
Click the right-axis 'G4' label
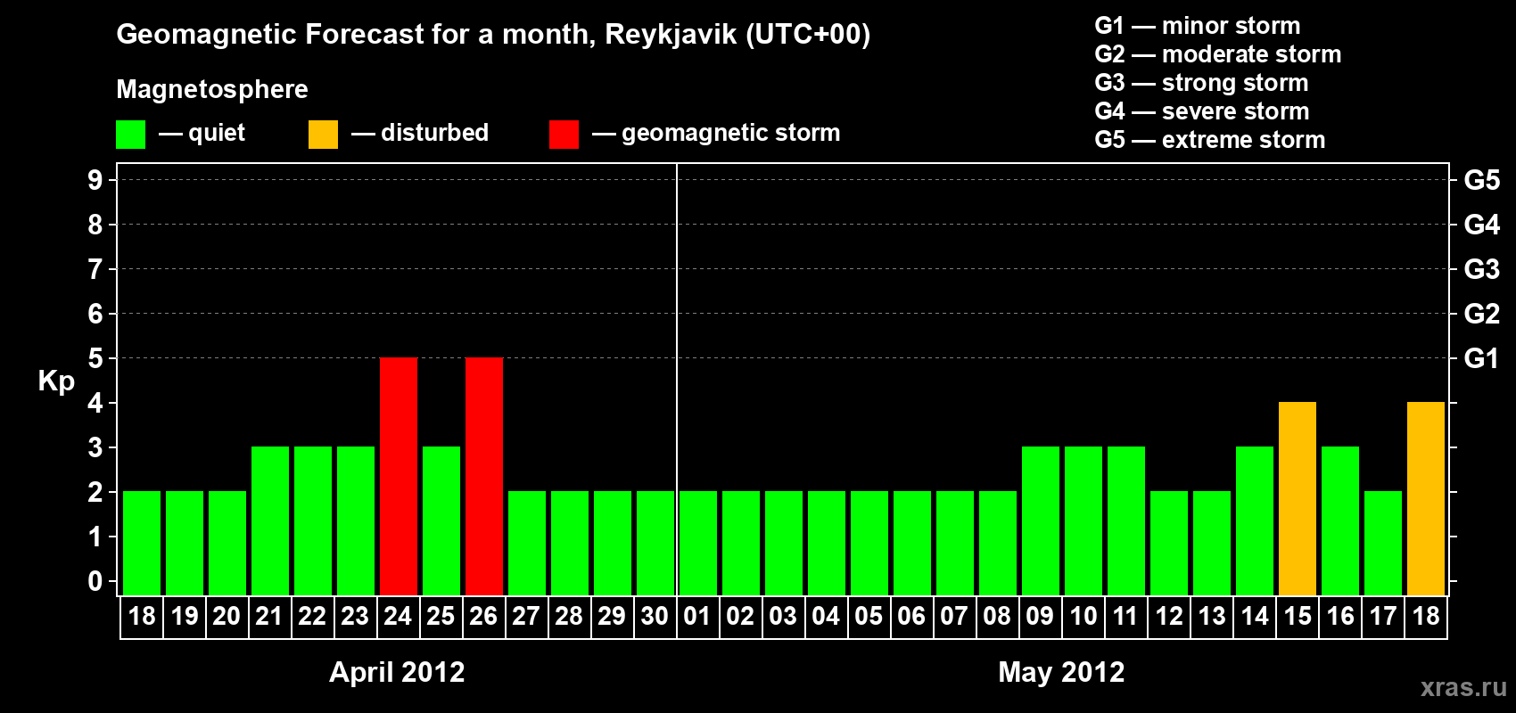coord(1482,225)
